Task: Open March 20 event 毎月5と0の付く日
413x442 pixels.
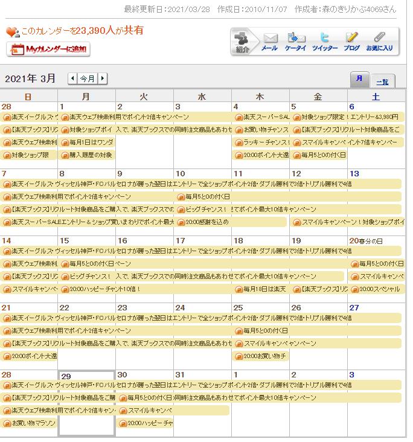Action: [x=377, y=264]
